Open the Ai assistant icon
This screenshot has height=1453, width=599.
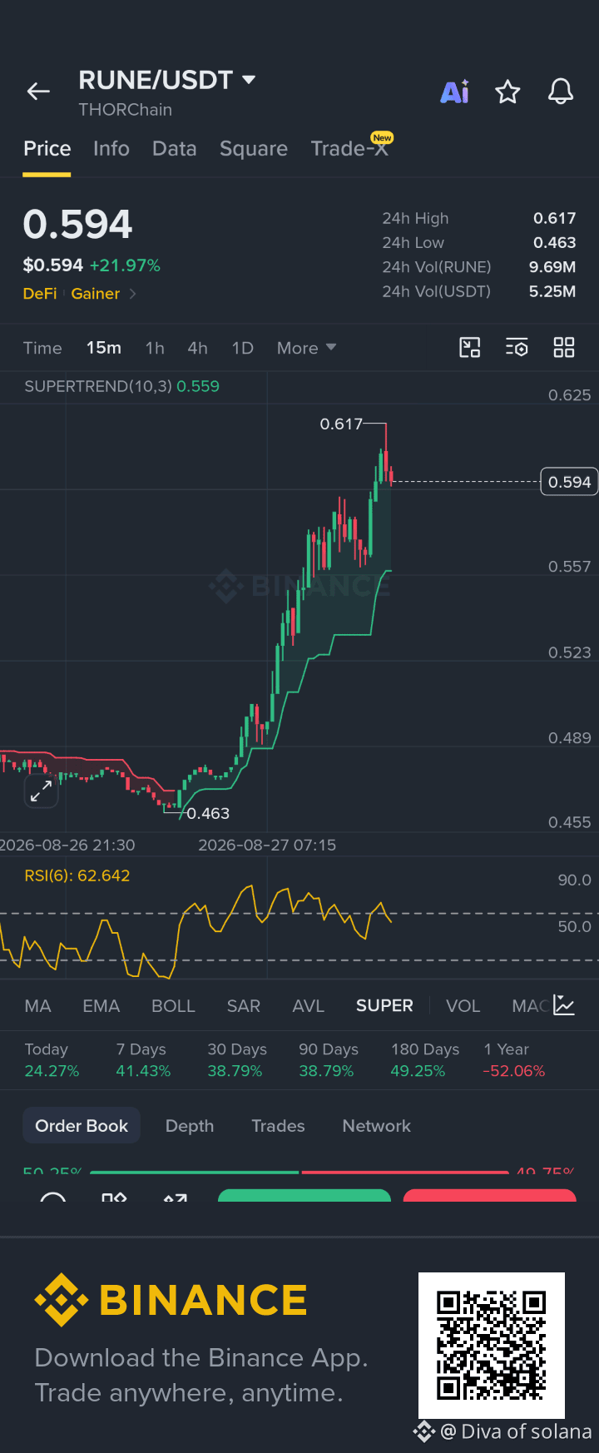click(455, 92)
